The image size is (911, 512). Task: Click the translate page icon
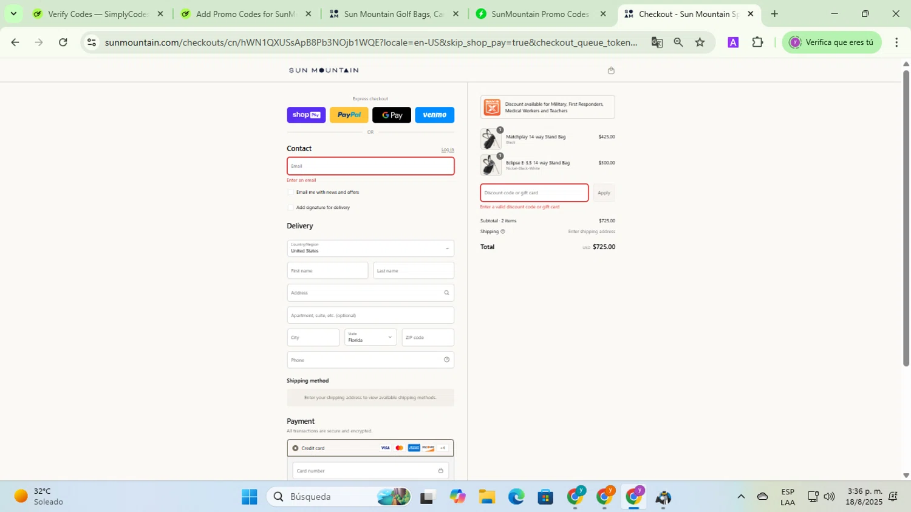[657, 42]
